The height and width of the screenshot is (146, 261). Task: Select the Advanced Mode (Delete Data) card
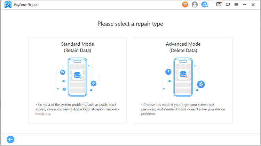point(183,80)
